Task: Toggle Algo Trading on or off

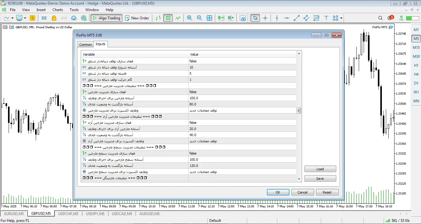Action: (x=106, y=18)
